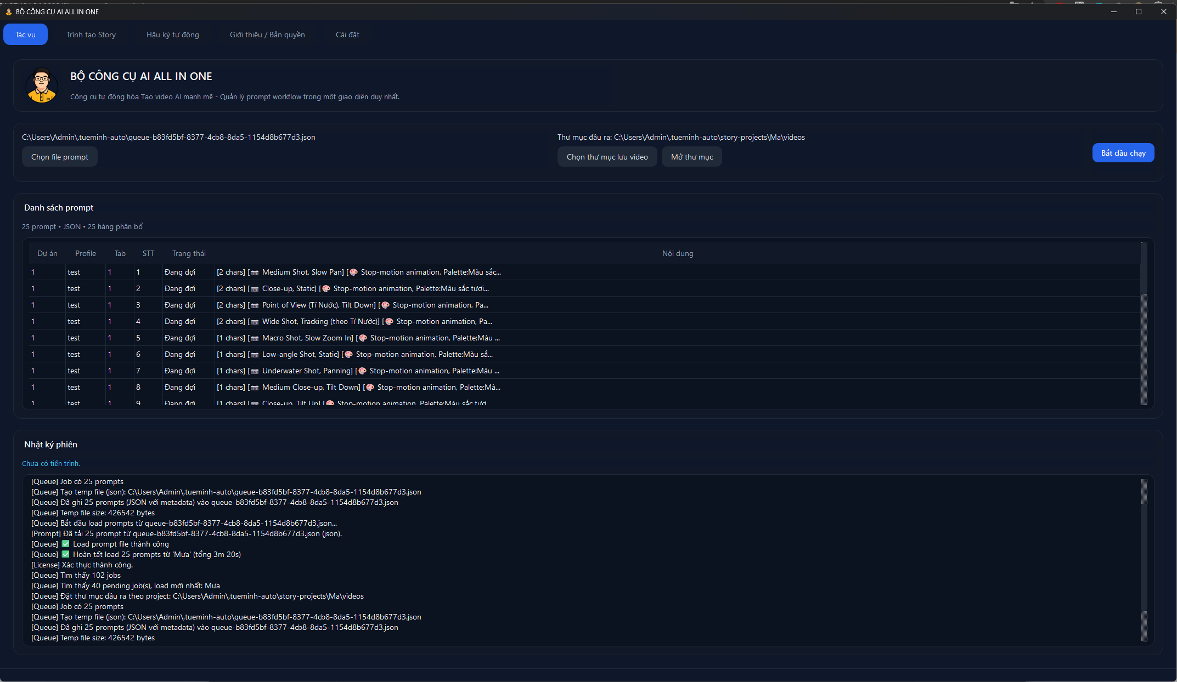Viewport: 1177px width, 682px height.
Task: Select the Tác vụ tab
Action: tap(25, 35)
